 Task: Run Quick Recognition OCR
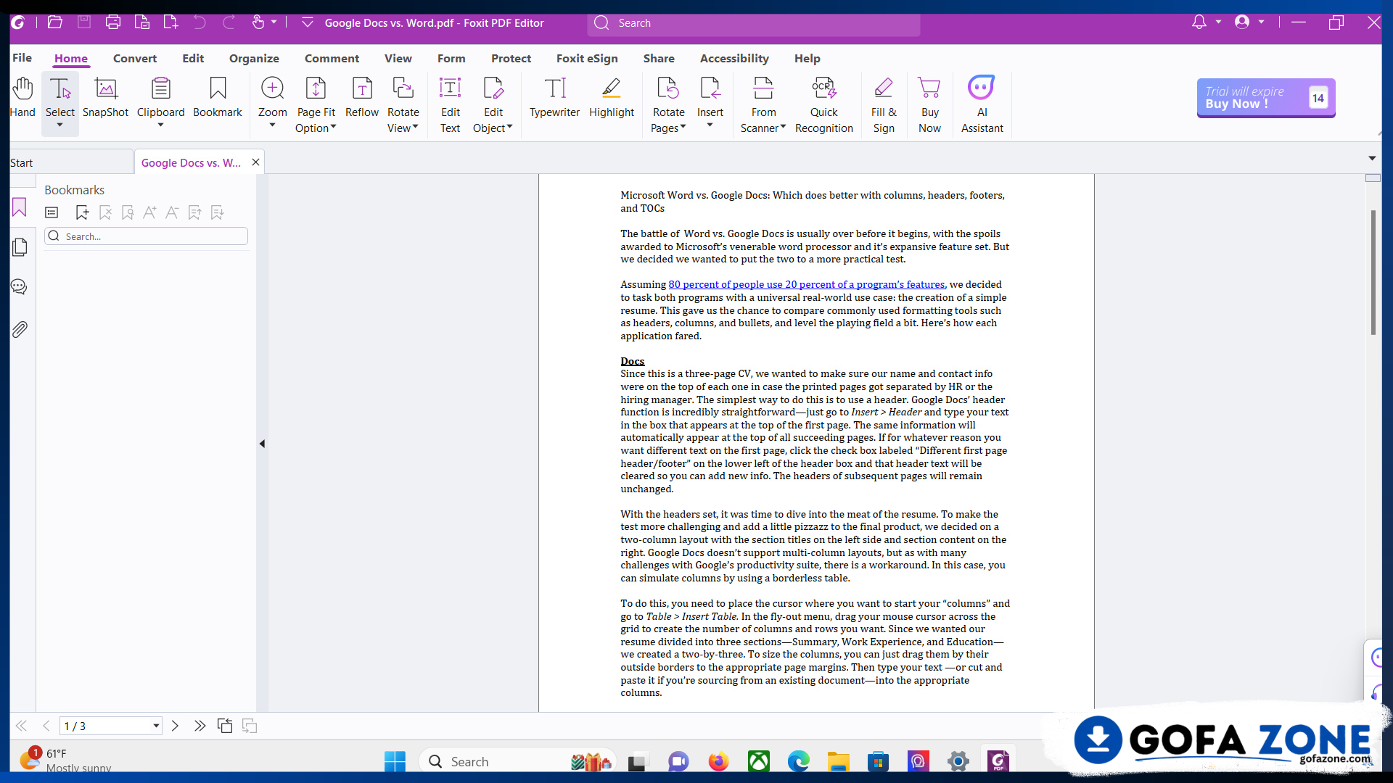(824, 105)
